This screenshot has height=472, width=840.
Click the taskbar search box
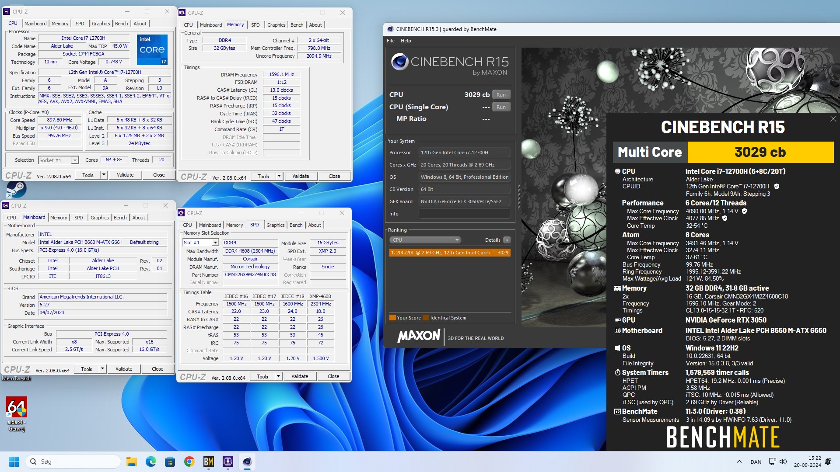[x=73, y=462]
